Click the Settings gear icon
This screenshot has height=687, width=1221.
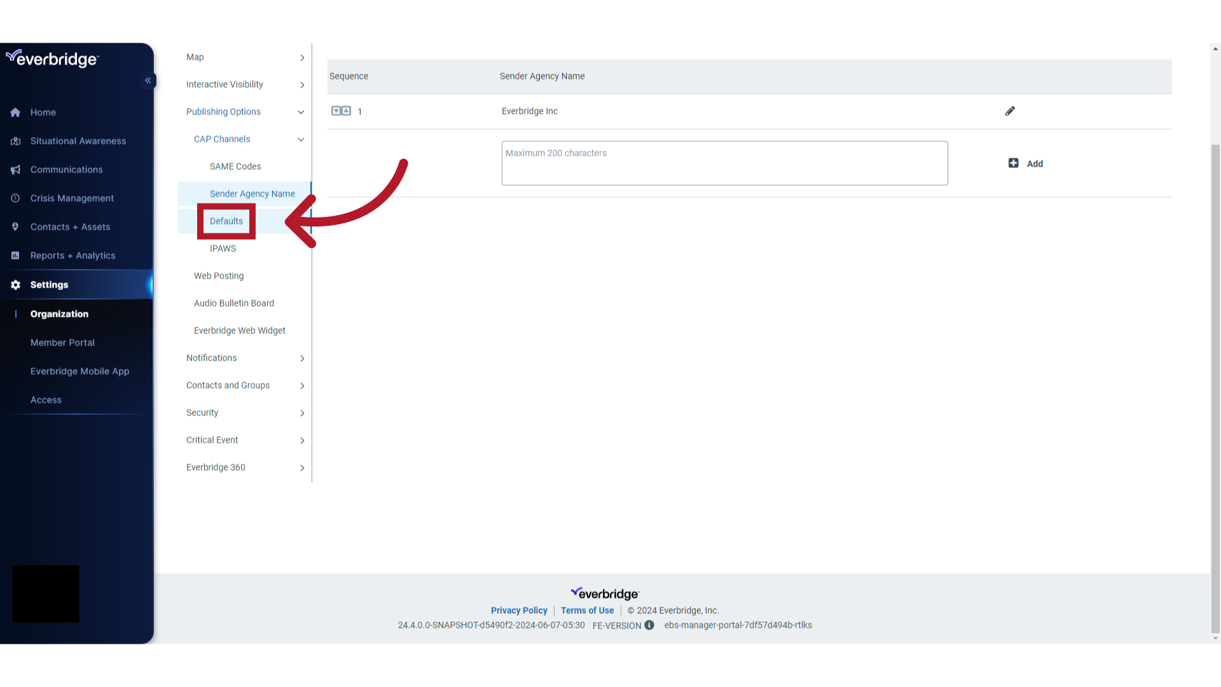pos(15,284)
